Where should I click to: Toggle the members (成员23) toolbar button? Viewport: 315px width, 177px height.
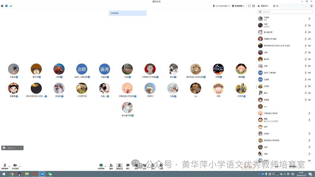pos(119,166)
